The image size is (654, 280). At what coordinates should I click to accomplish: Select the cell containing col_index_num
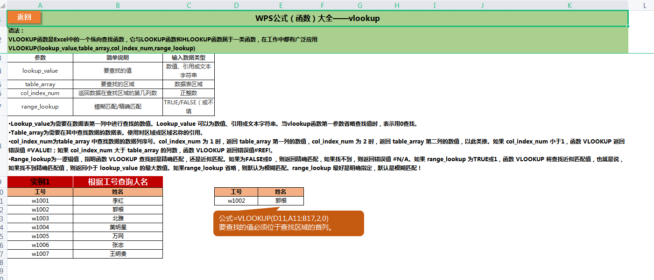pyautogui.click(x=40, y=93)
